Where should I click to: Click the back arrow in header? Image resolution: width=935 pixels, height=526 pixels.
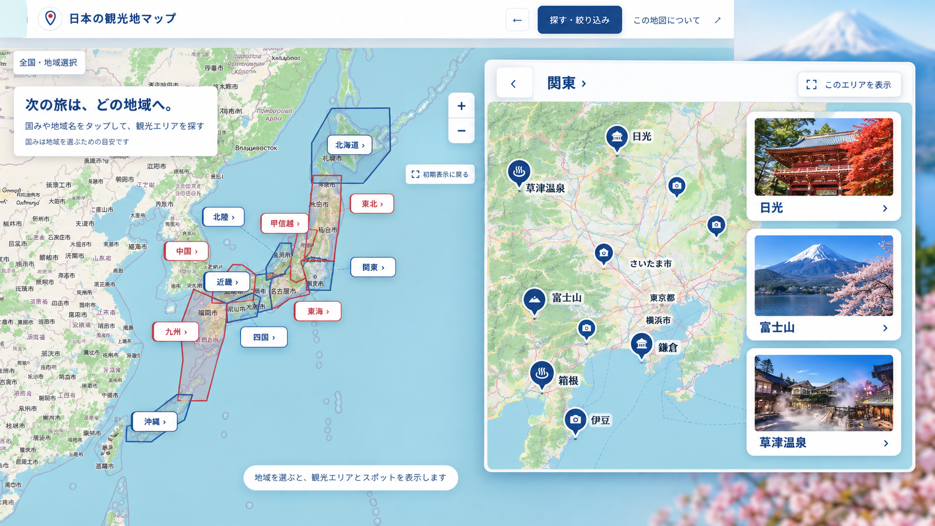point(517,20)
